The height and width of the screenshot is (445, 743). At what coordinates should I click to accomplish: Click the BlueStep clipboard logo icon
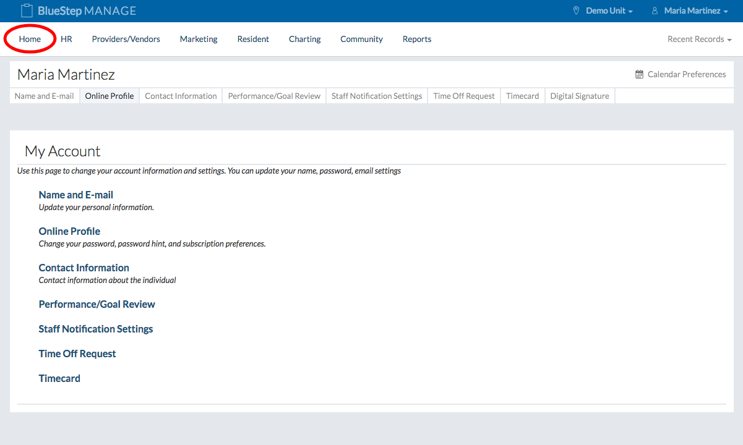coord(26,11)
